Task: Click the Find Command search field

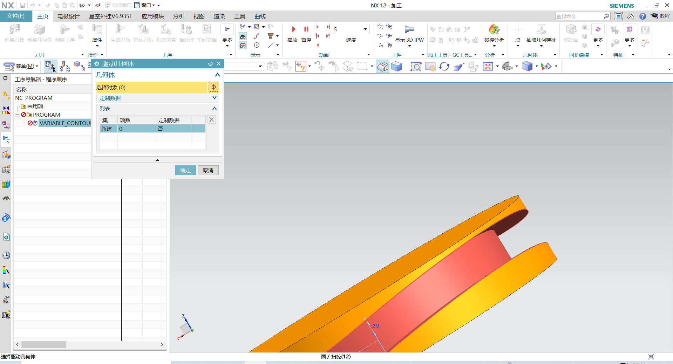Action: point(579,16)
